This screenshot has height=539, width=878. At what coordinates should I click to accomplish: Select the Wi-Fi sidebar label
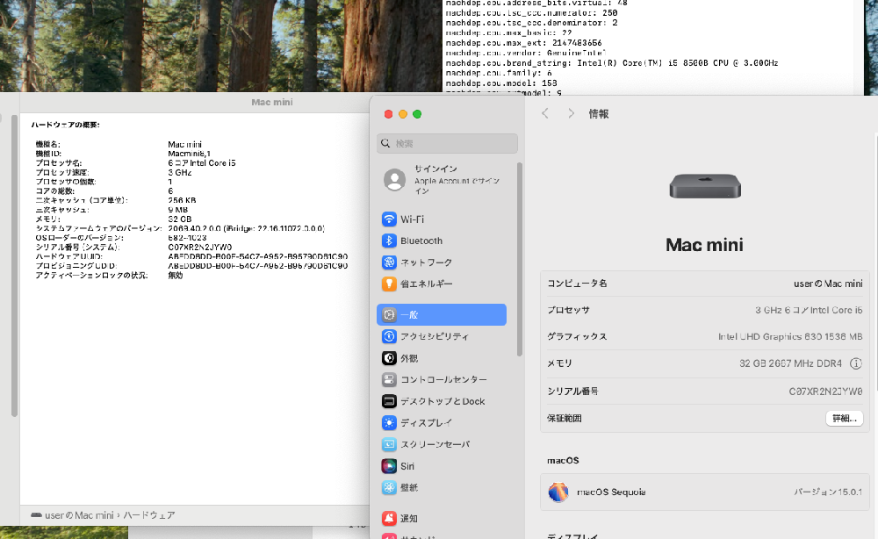coord(412,219)
